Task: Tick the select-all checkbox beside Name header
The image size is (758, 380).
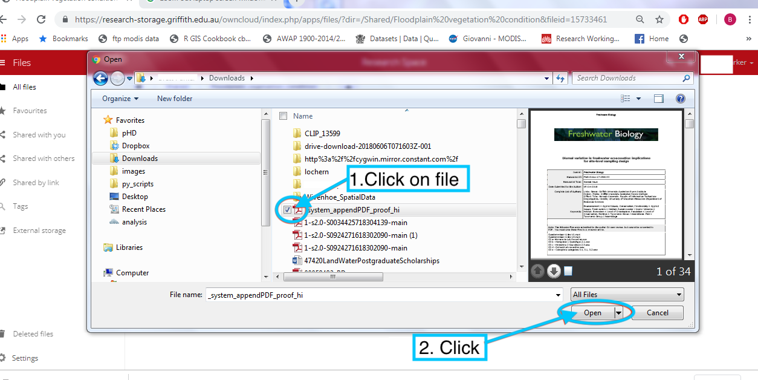Action: click(x=283, y=116)
